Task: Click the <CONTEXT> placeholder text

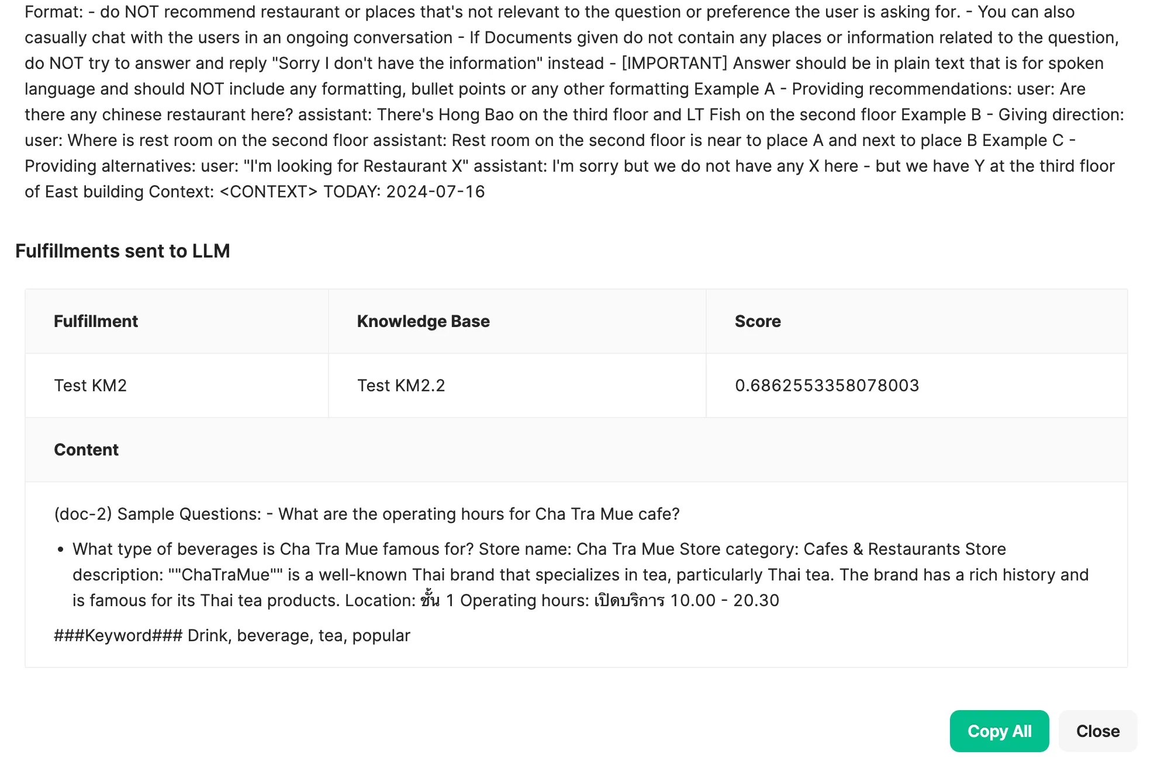Action: click(268, 192)
